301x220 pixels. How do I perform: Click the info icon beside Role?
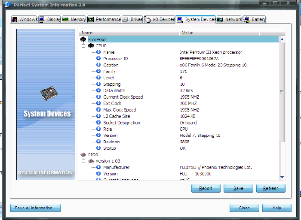[x=98, y=129]
